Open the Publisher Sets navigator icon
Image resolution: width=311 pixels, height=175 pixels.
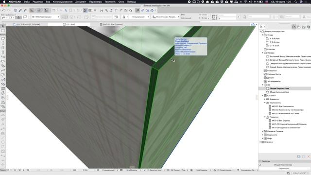[x=309, y=27]
